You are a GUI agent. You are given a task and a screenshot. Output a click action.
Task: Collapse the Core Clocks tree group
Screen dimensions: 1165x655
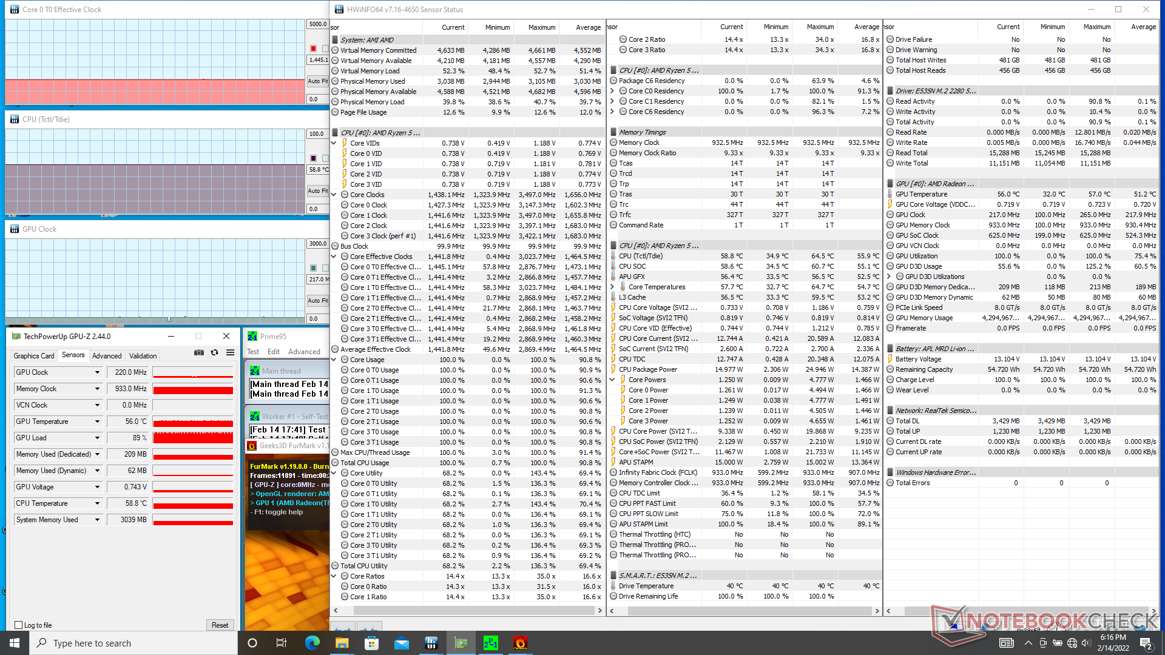point(334,195)
